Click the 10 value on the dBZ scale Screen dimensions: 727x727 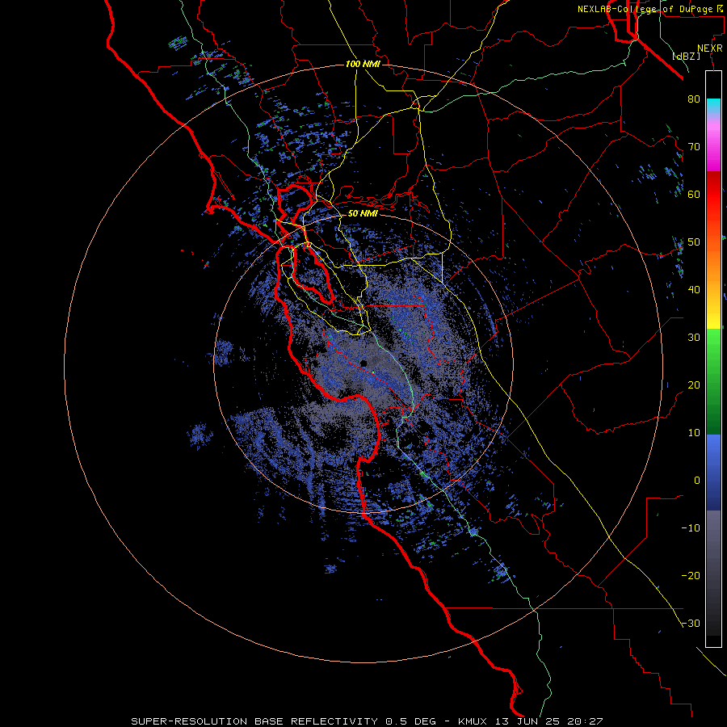pyautogui.click(x=694, y=433)
